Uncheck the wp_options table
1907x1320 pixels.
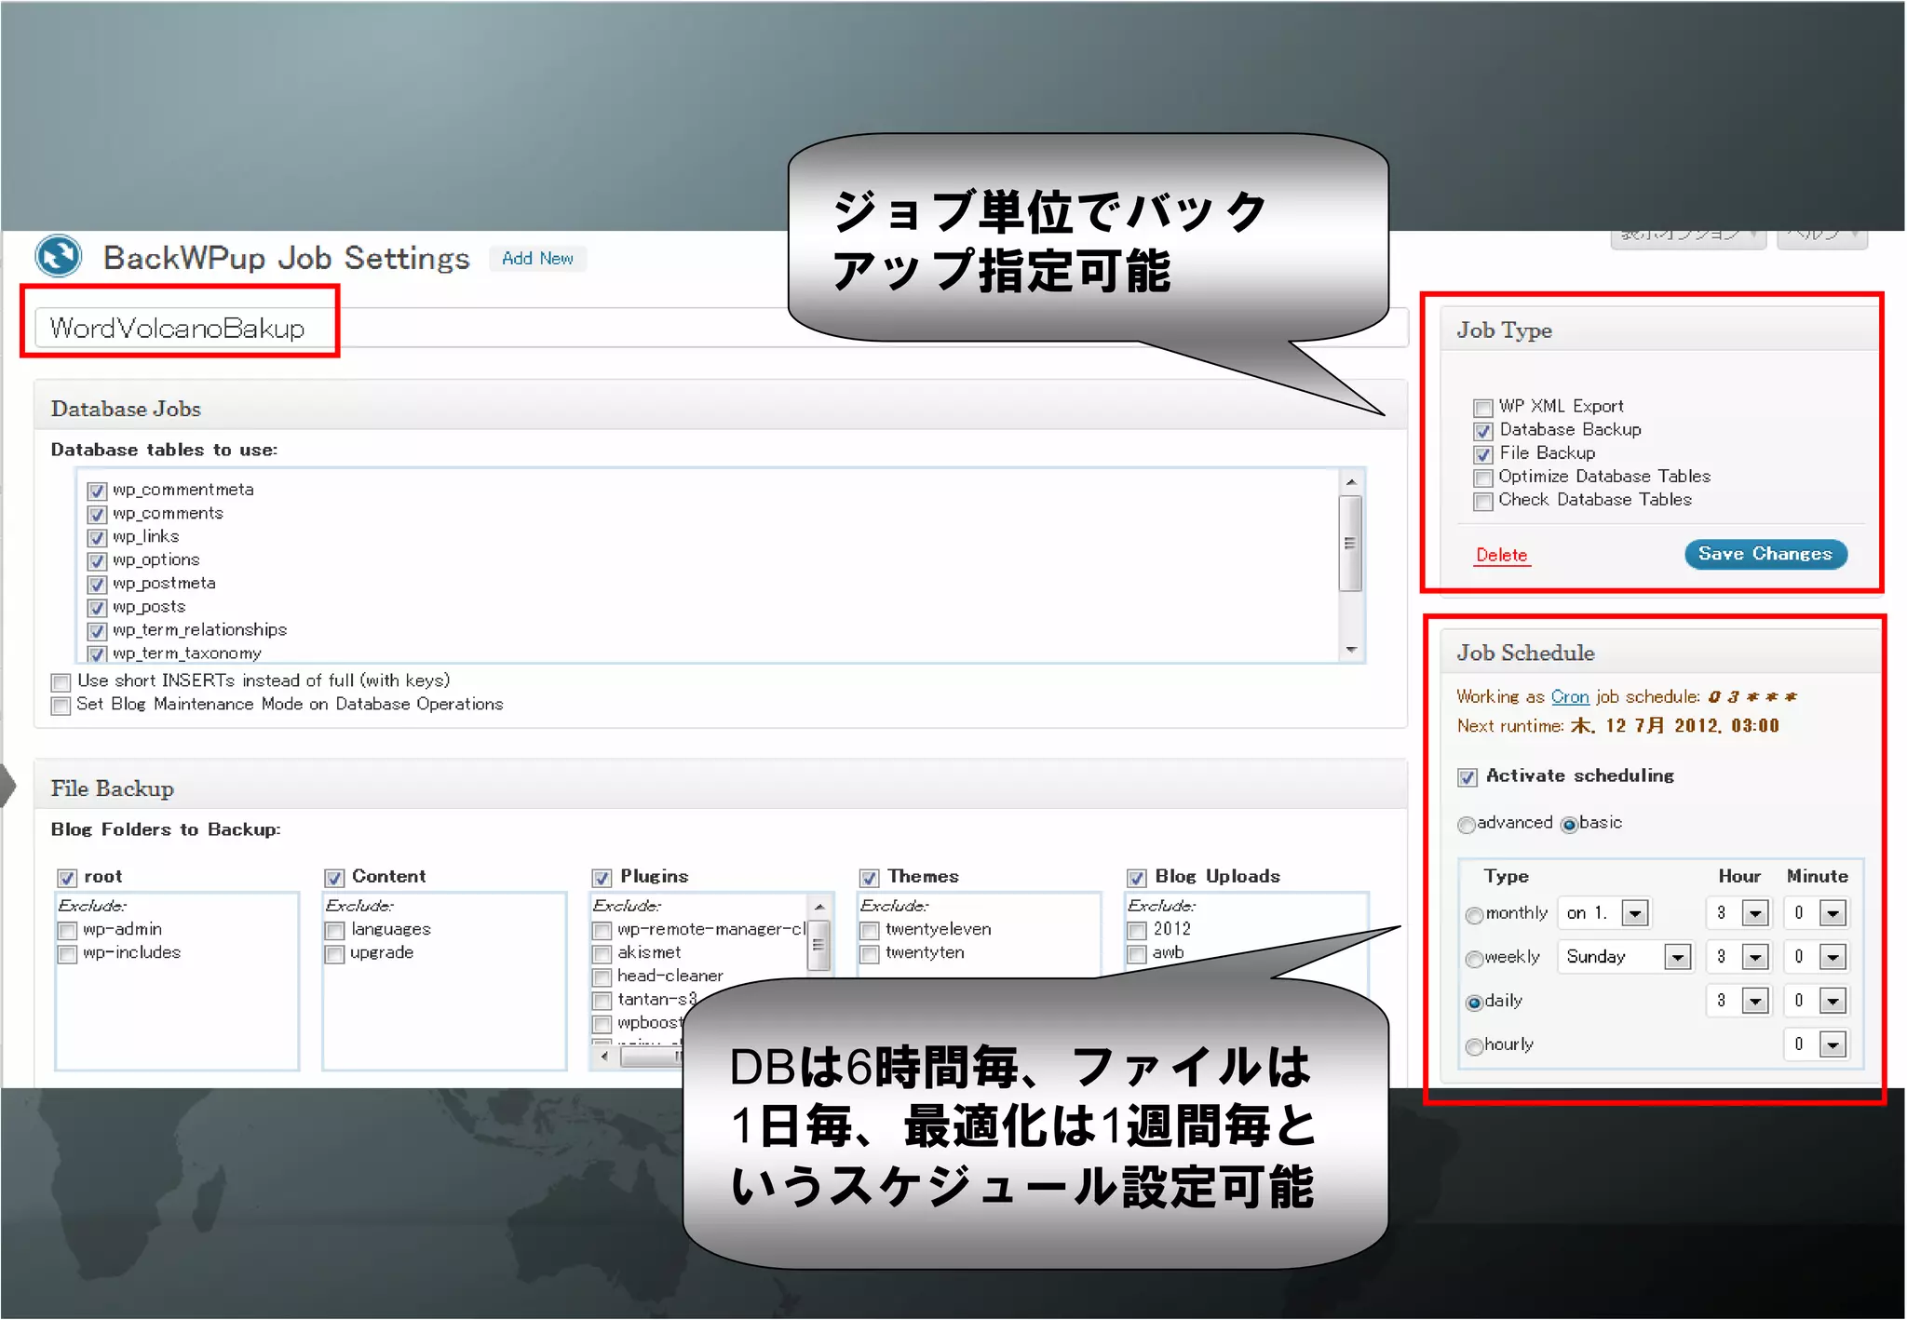click(x=97, y=560)
